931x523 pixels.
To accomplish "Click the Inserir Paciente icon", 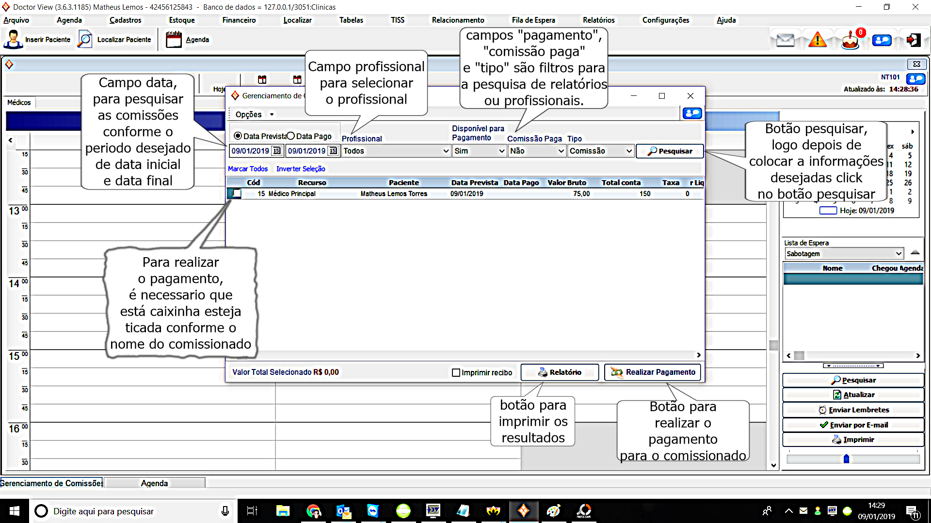I will (13, 40).
